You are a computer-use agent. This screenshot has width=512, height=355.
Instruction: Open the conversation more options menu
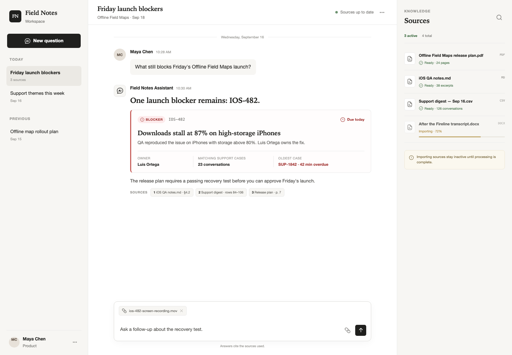pos(382,12)
